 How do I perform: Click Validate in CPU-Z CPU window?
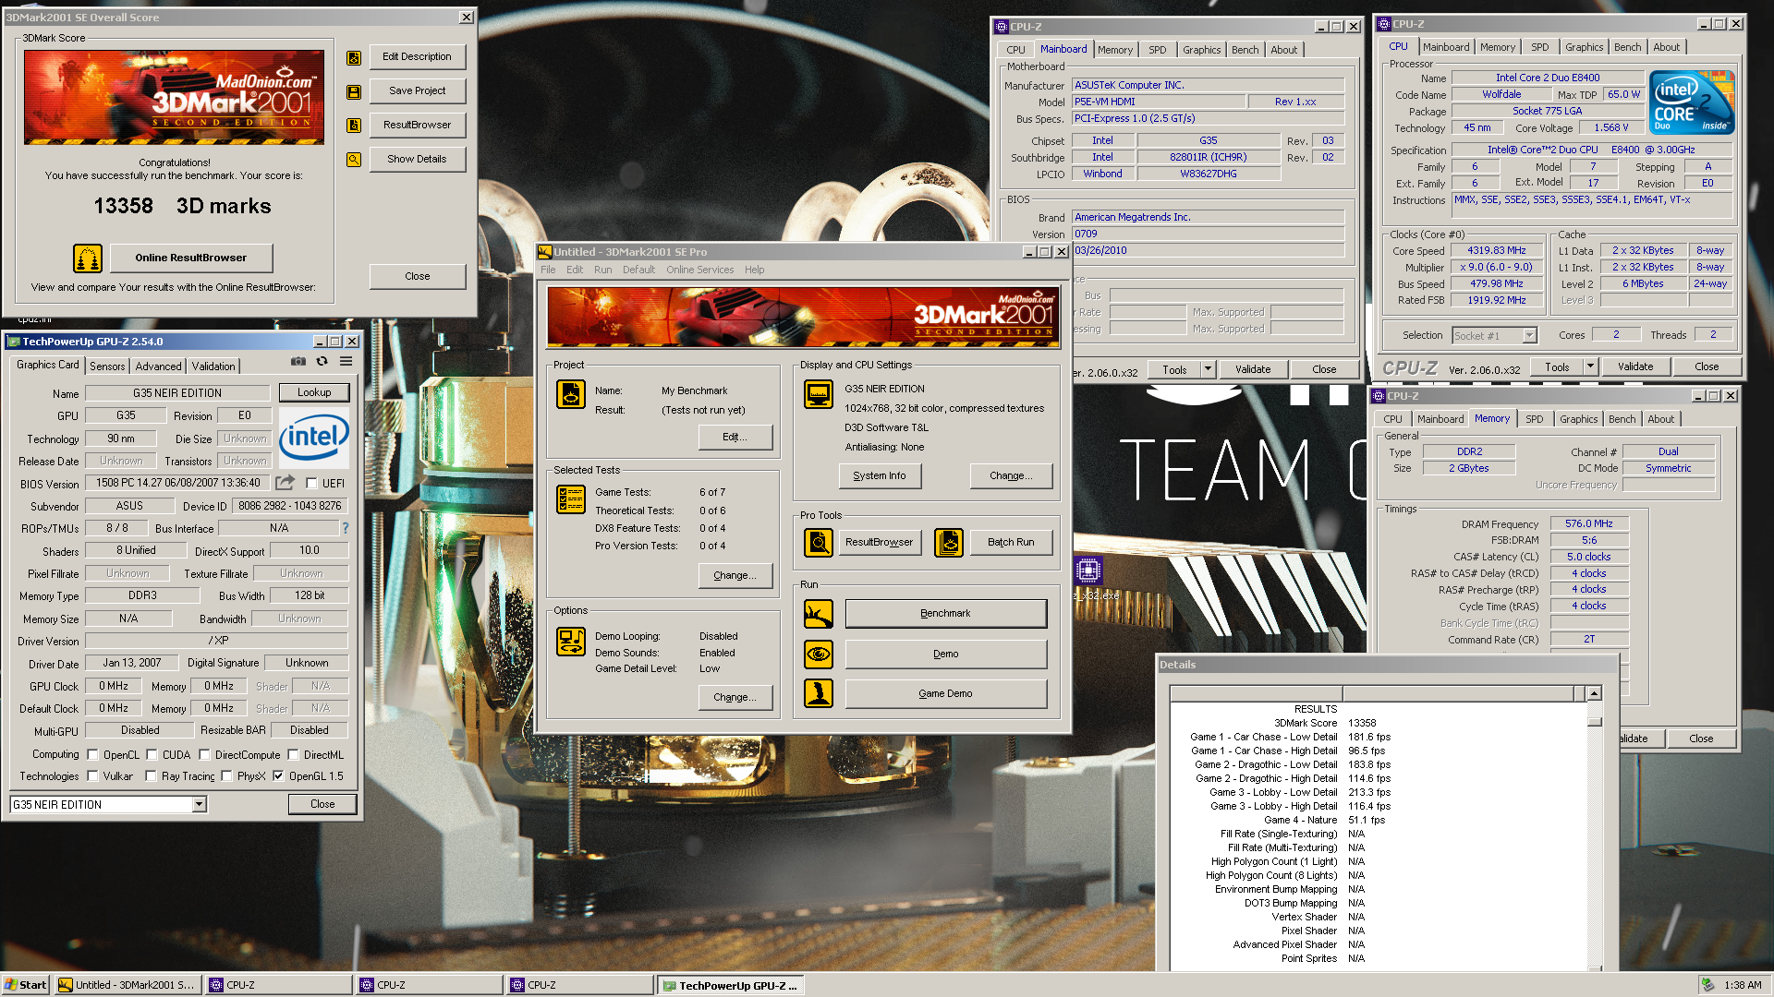[x=1635, y=366]
